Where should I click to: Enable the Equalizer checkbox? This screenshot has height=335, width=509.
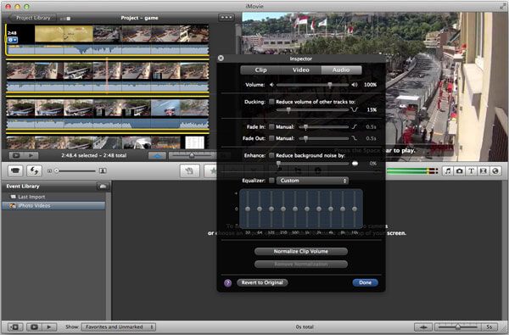(x=271, y=181)
